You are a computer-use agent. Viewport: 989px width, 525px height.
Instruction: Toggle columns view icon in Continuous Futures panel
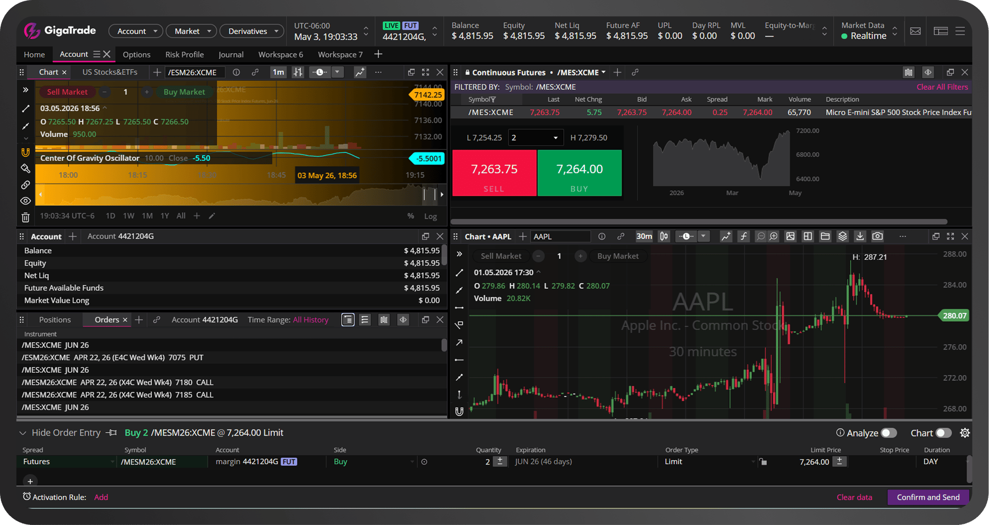tap(909, 72)
